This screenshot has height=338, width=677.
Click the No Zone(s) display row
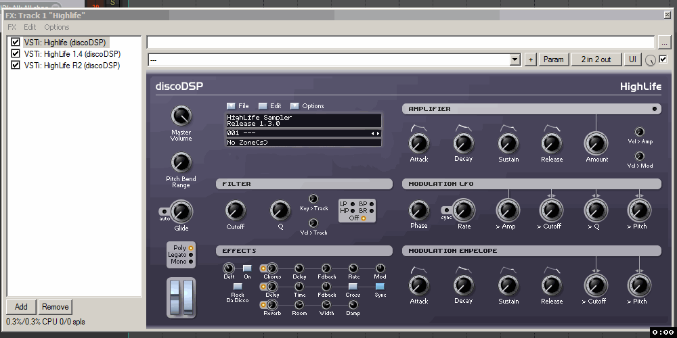point(303,143)
